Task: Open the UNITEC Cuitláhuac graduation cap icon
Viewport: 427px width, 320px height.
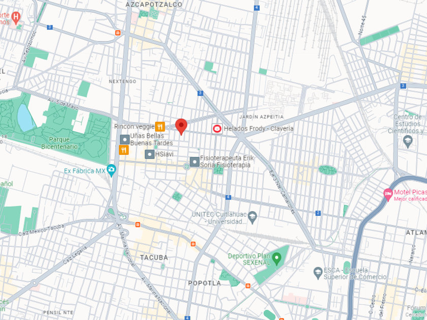Action: point(253,217)
